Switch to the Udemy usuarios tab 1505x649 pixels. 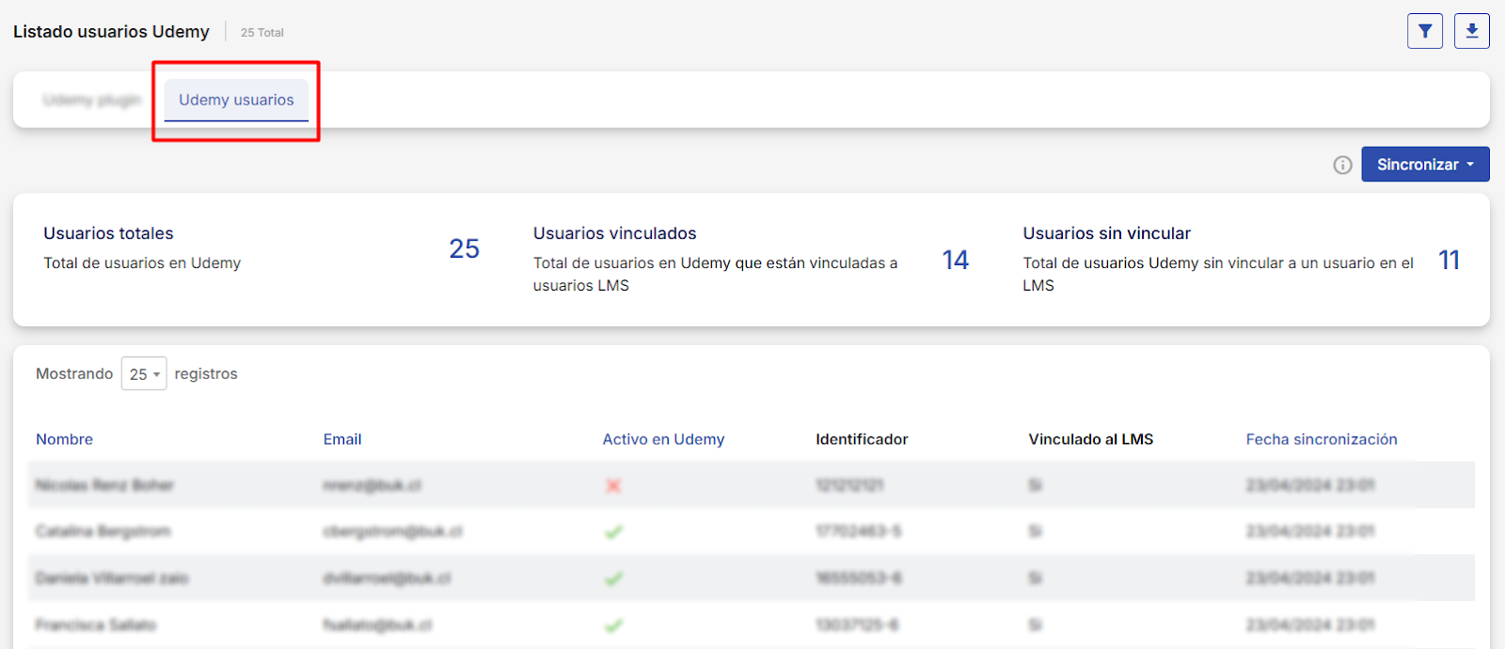coord(236,100)
